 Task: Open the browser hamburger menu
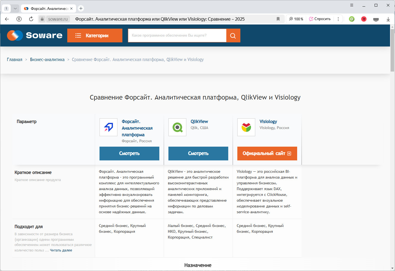point(352,5)
